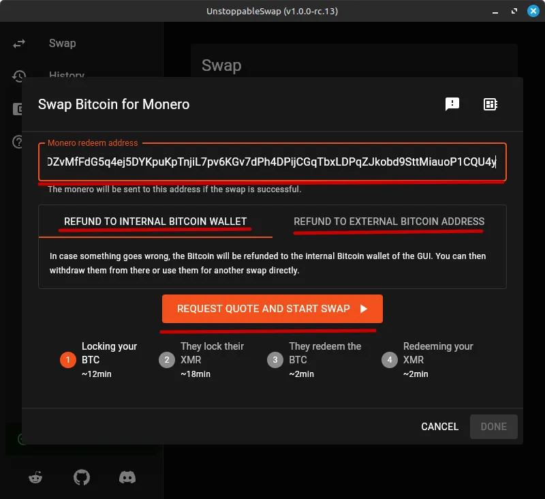Click the ~18min estimate under step 2
Screen dimensions: 545x499
pos(196,374)
